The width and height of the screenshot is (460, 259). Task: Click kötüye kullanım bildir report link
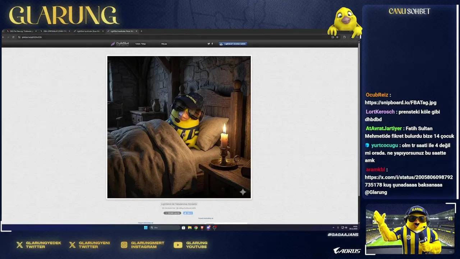point(186,208)
